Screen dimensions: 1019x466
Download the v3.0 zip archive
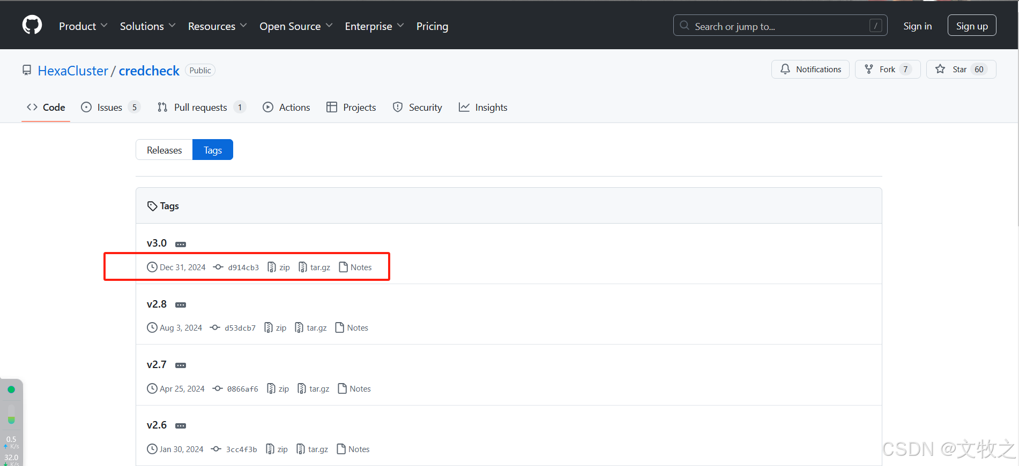pos(279,268)
